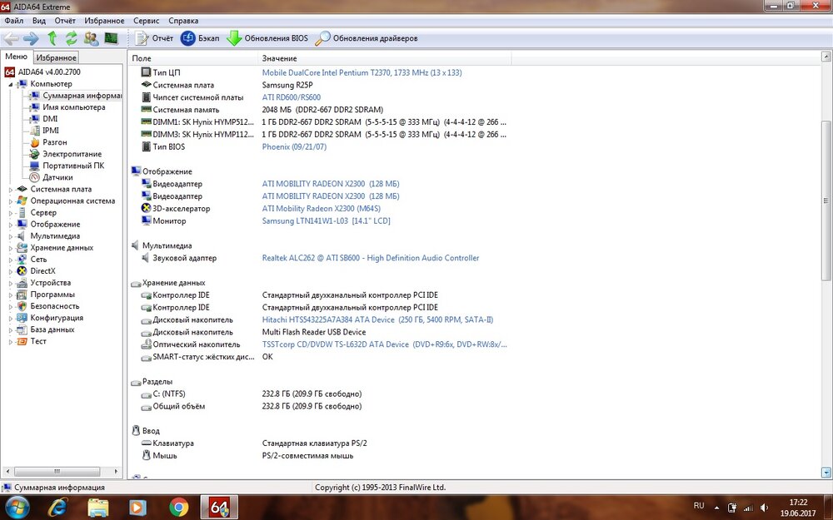Click the Back navigation arrow
This screenshot has height=520, width=833.
11,38
